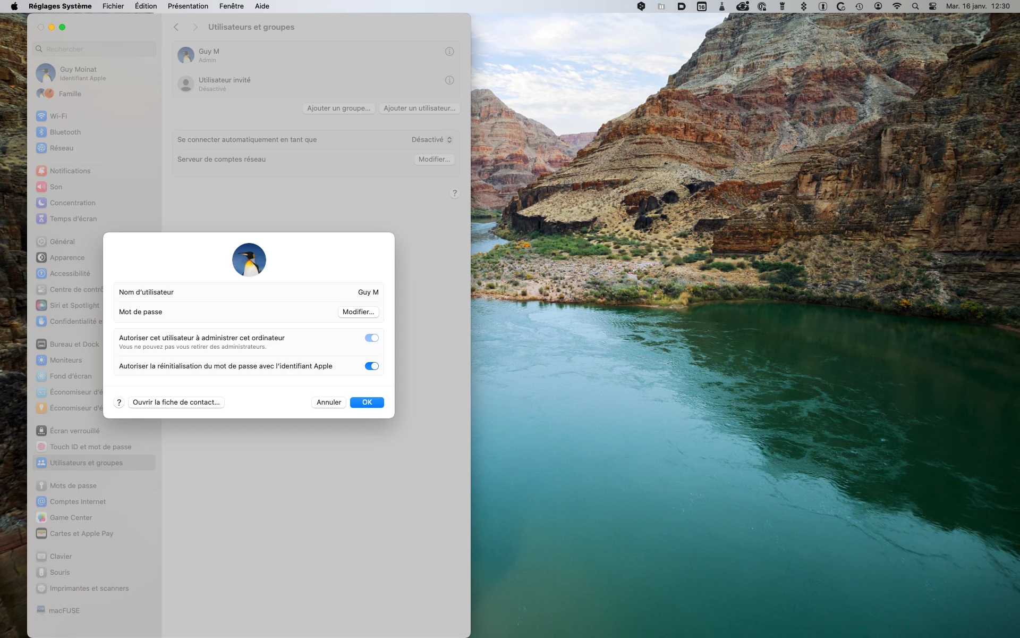The image size is (1020, 638).
Task: Click the penguin profile picture in dialog
Action: [249, 260]
